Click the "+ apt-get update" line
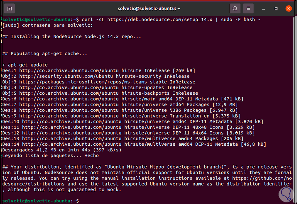297x204 pixels. tap(25, 65)
